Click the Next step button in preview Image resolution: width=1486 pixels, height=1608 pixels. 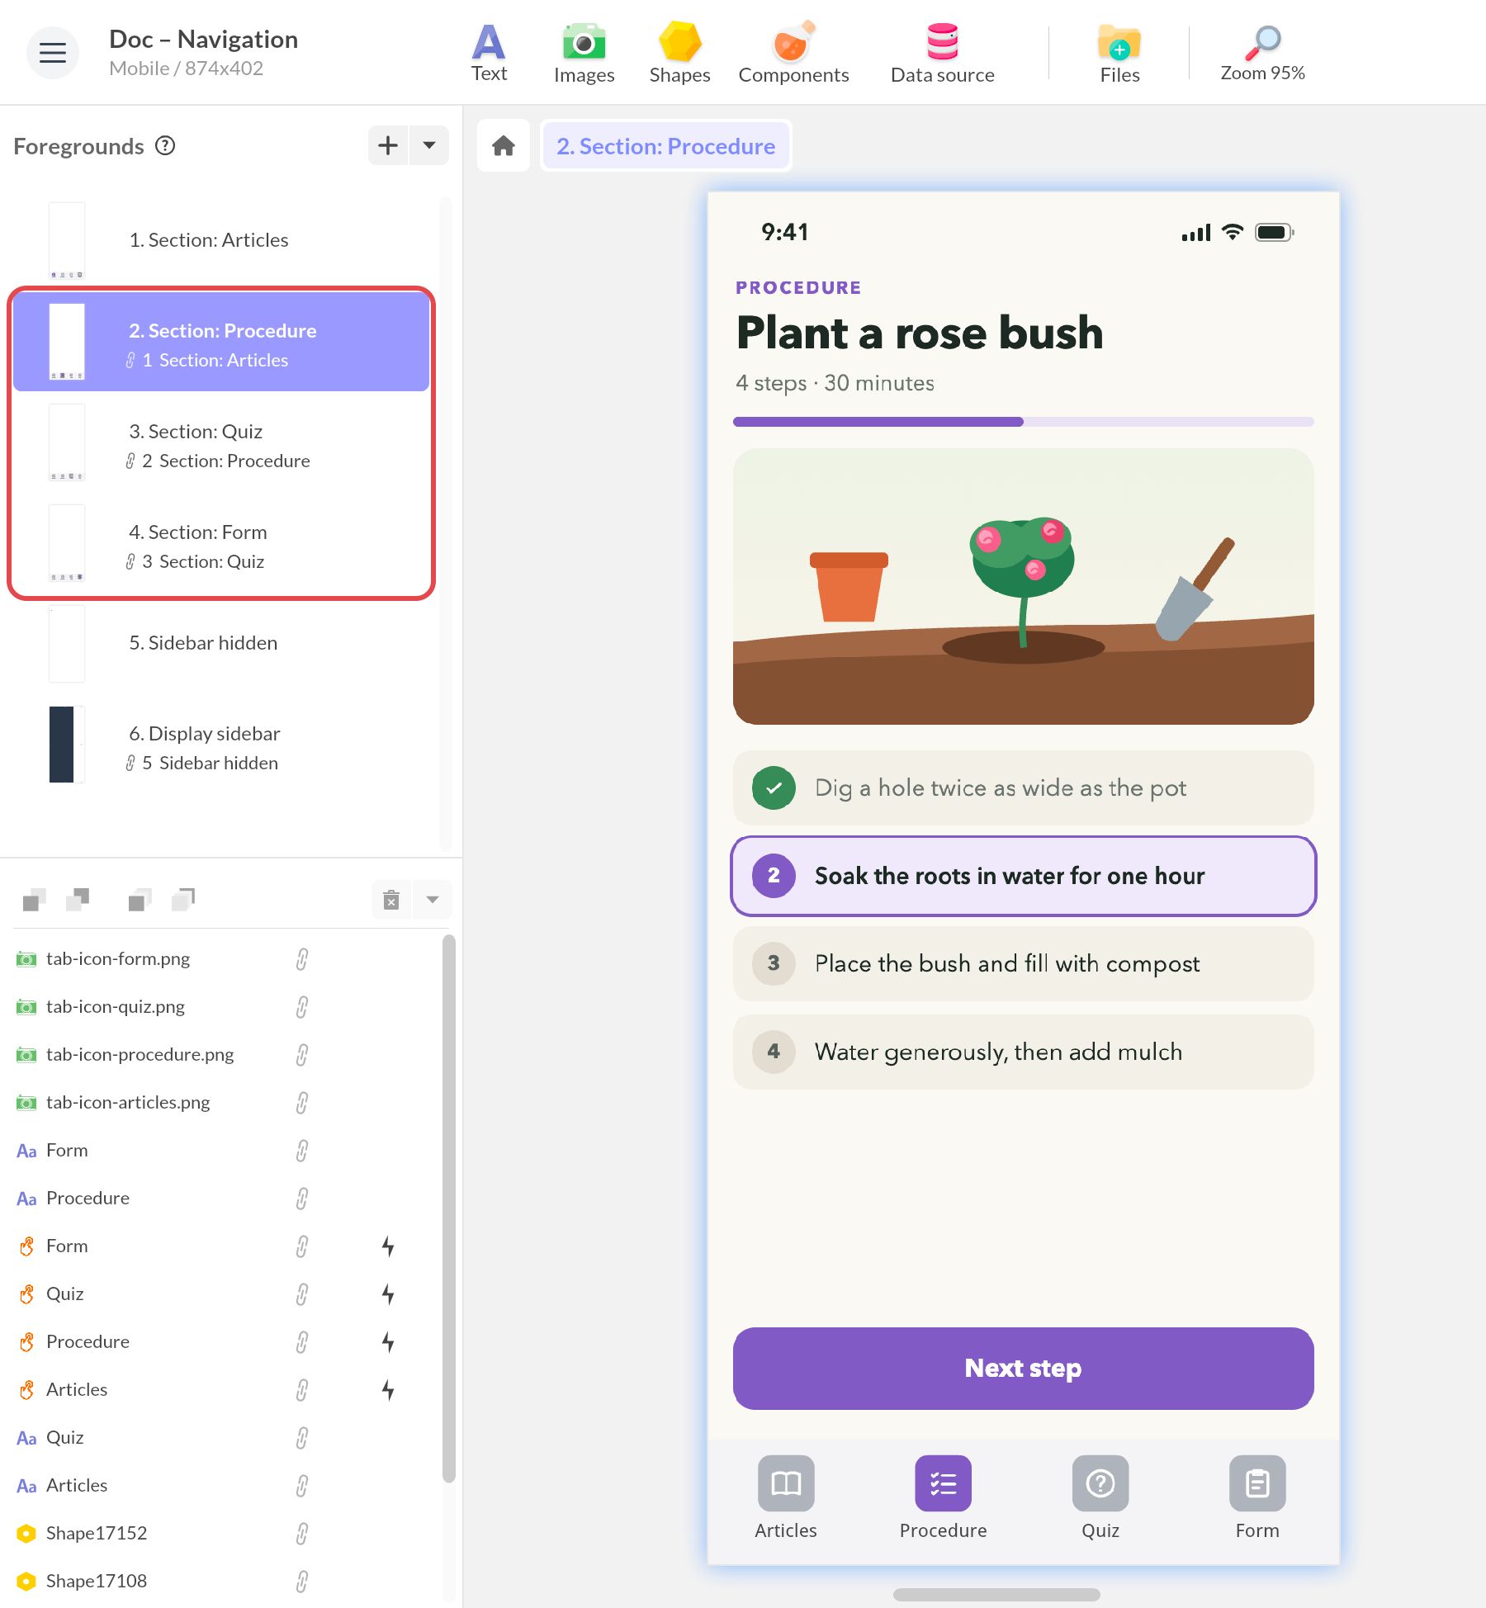pos(1023,1369)
